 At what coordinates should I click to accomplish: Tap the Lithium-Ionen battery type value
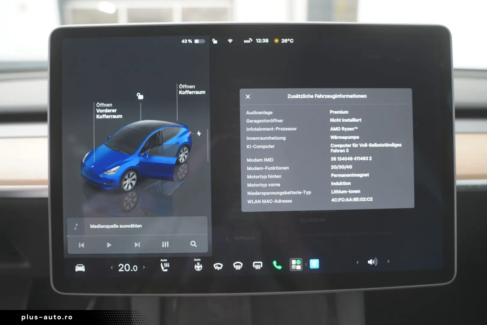(x=345, y=191)
